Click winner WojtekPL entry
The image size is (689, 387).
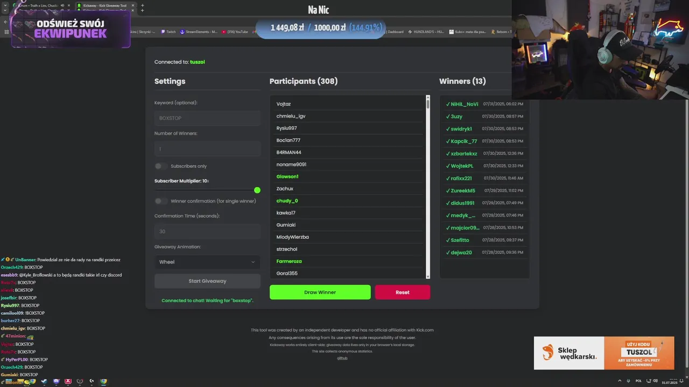484,166
